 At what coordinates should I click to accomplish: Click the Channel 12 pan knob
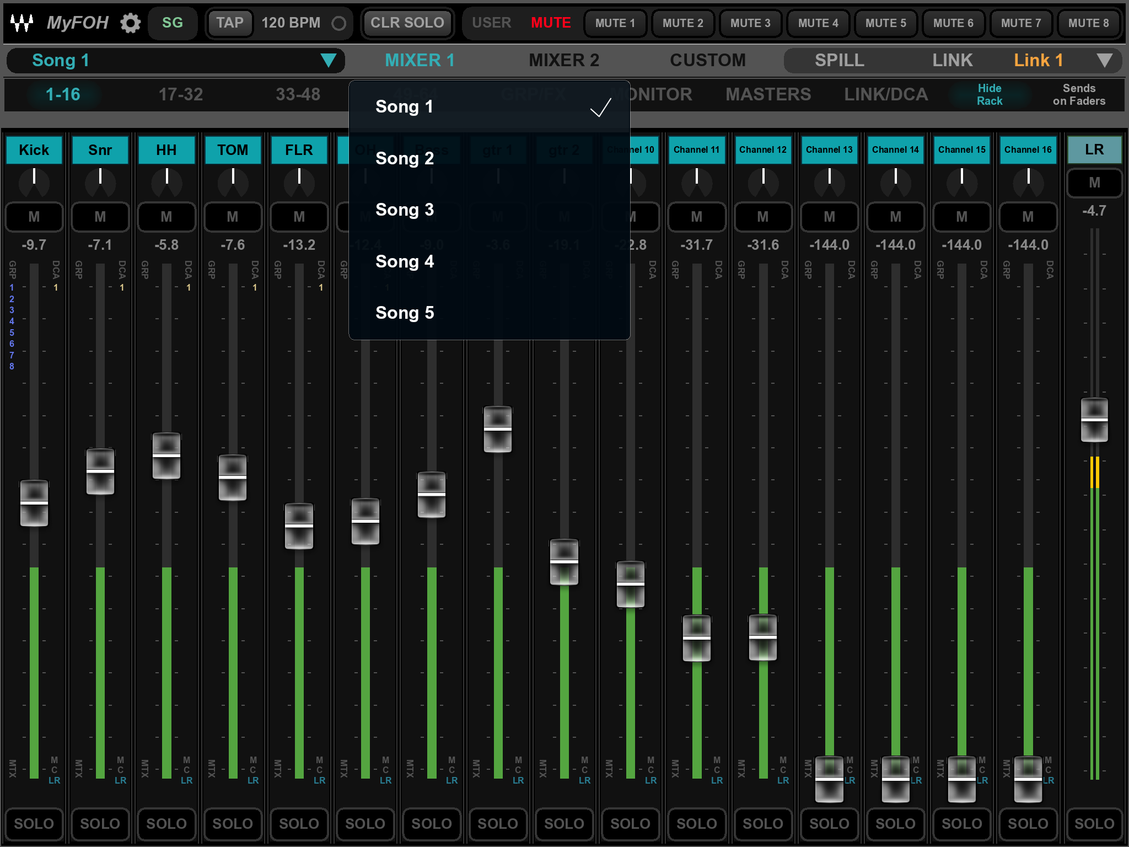pos(763,182)
